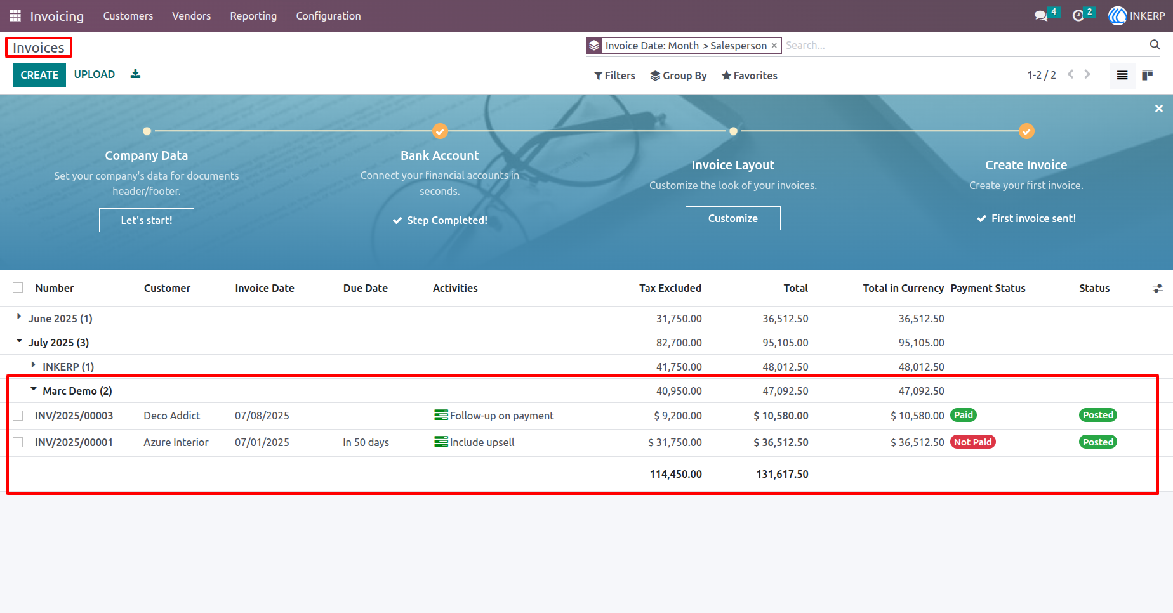Go to previous page arrow
The height and width of the screenshot is (613, 1173).
point(1071,74)
